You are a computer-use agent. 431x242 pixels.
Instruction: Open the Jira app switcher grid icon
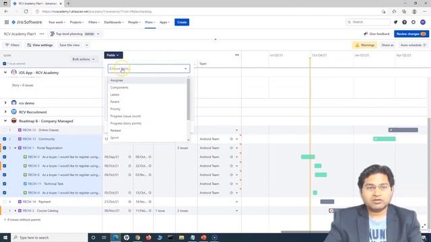7,22
